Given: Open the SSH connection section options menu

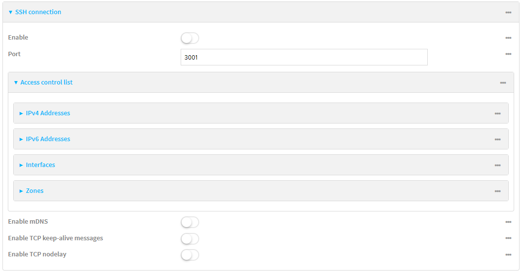Looking at the screenshot, I should pyautogui.click(x=508, y=12).
